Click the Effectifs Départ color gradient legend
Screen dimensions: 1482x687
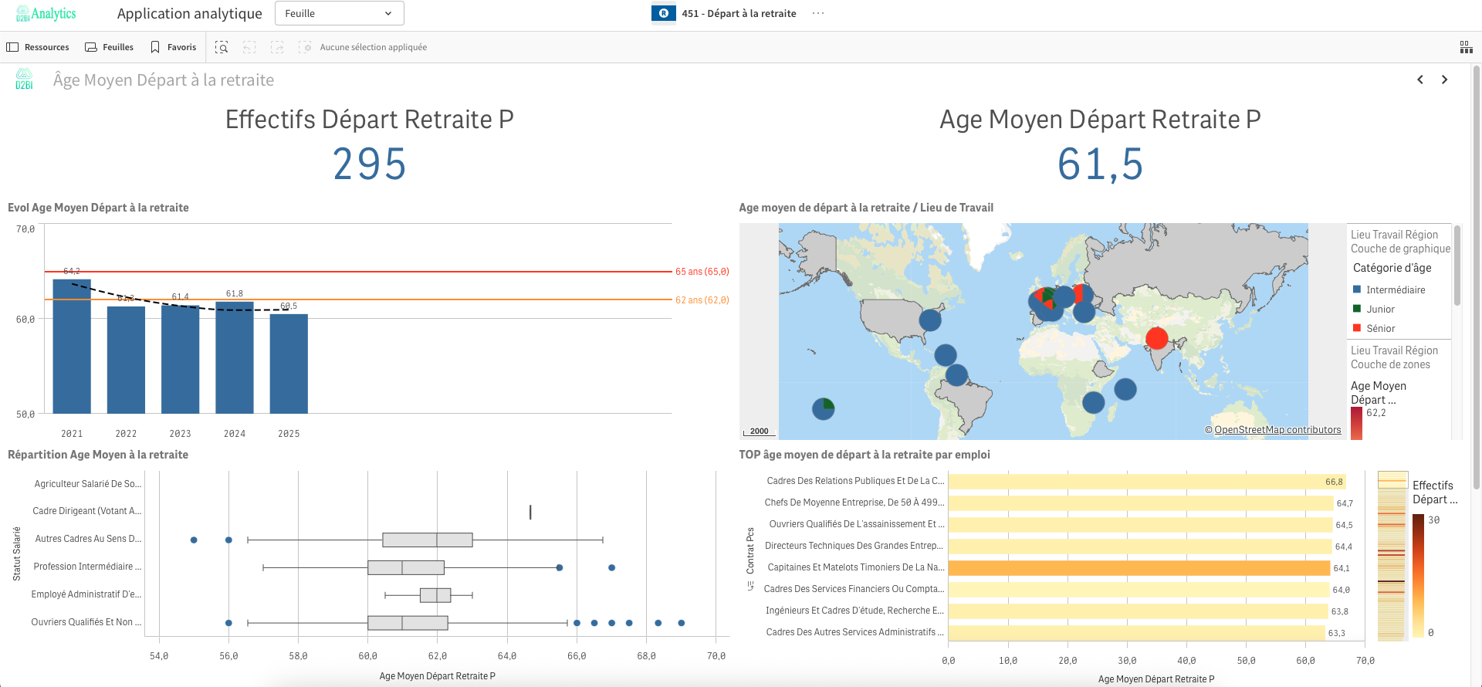click(x=1418, y=576)
